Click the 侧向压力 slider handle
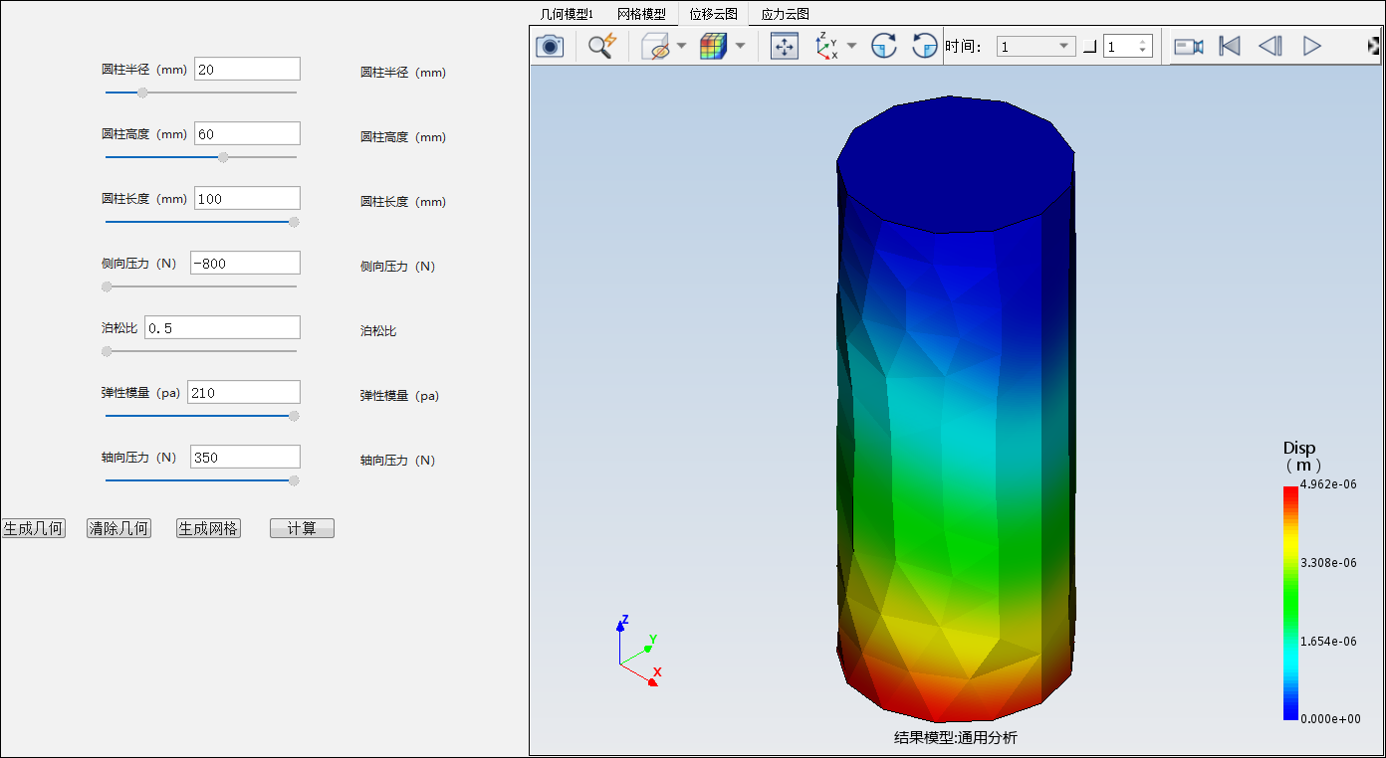Viewport: 1386px width, 758px height. point(107,286)
